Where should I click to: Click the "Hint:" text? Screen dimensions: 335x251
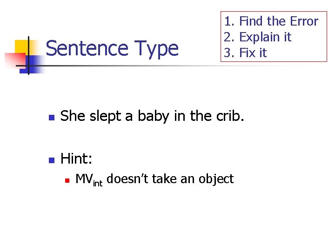pyautogui.click(x=77, y=159)
